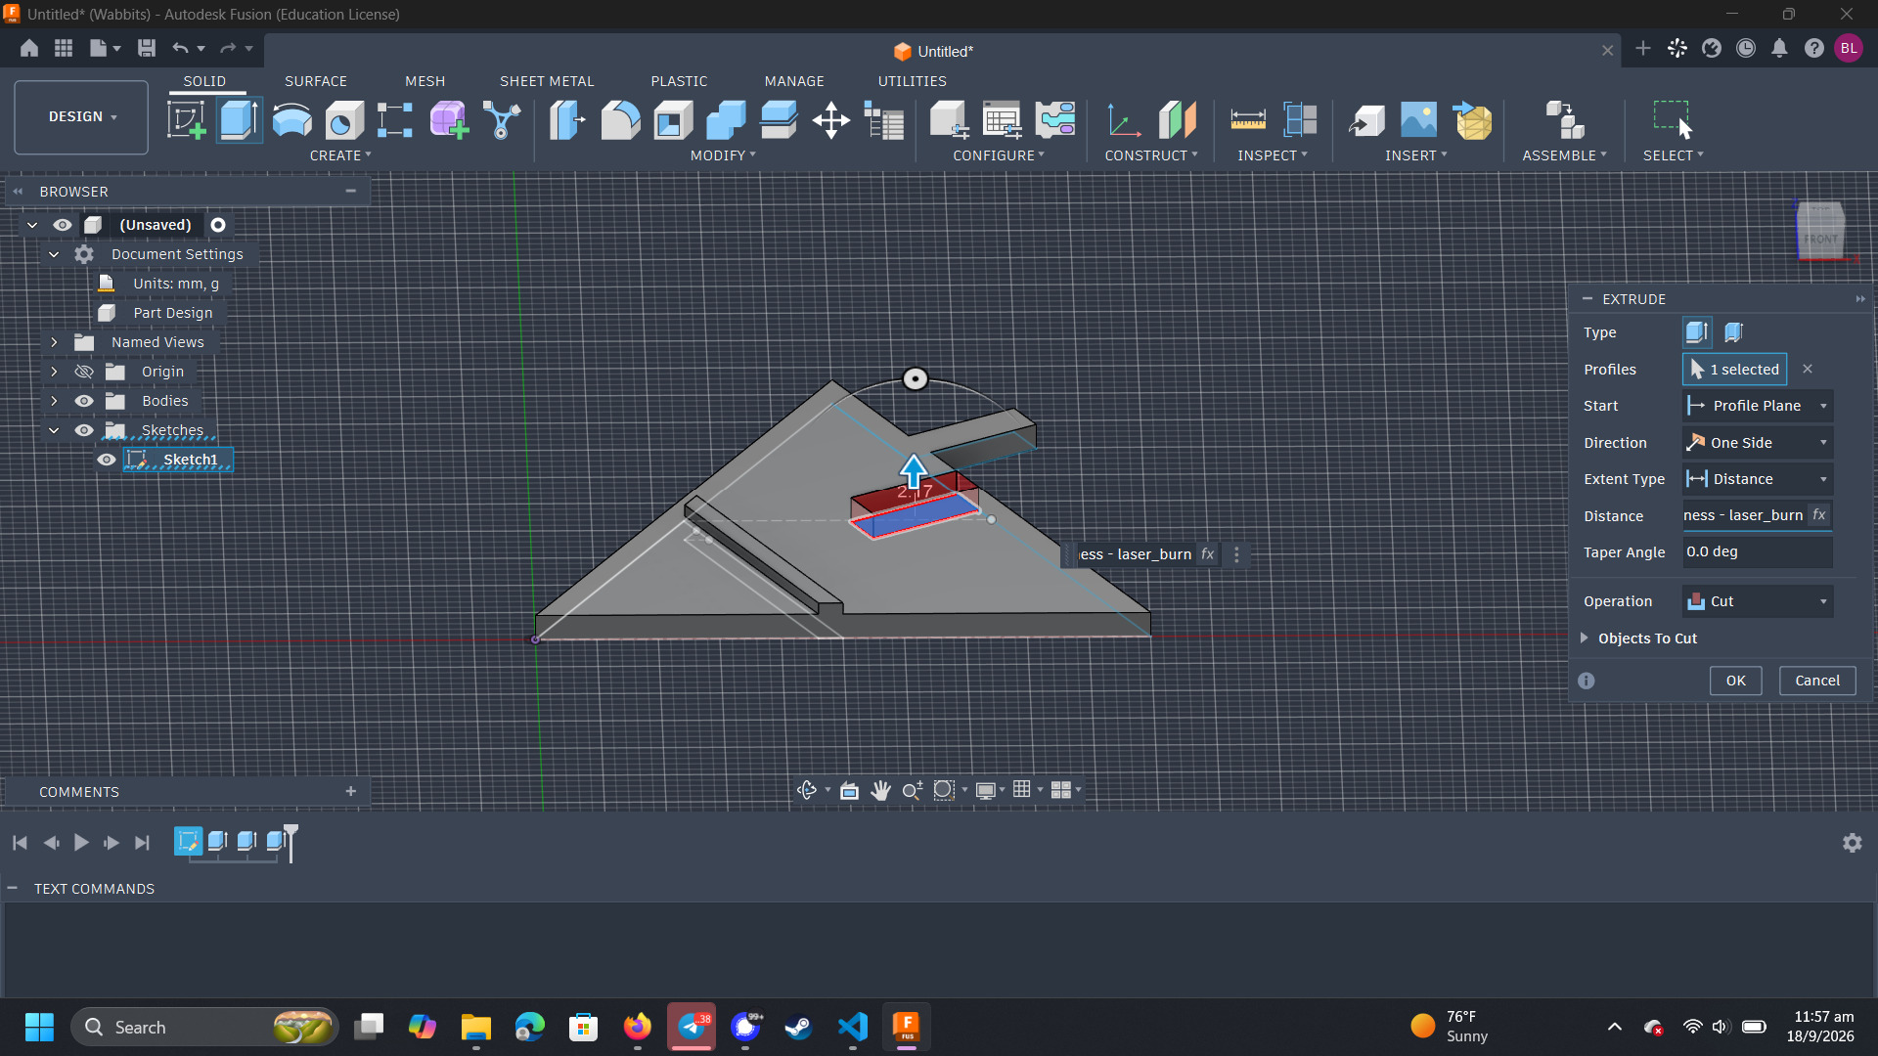Click the Extrude tool in the toolbar
Image resolution: width=1878 pixels, height=1056 pixels.
[240, 120]
